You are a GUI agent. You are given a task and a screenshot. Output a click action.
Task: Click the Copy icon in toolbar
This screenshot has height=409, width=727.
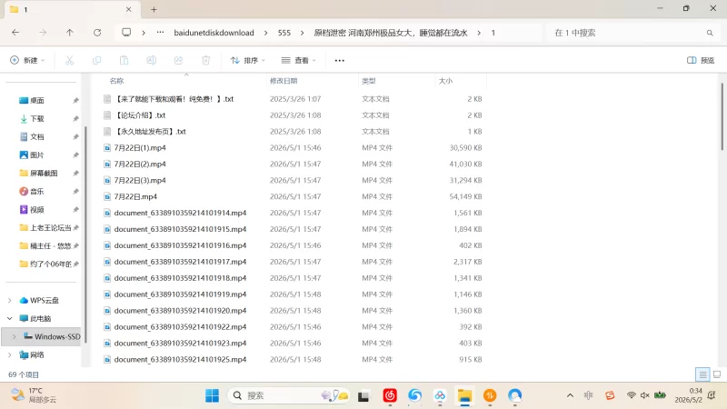[x=97, y=60]
